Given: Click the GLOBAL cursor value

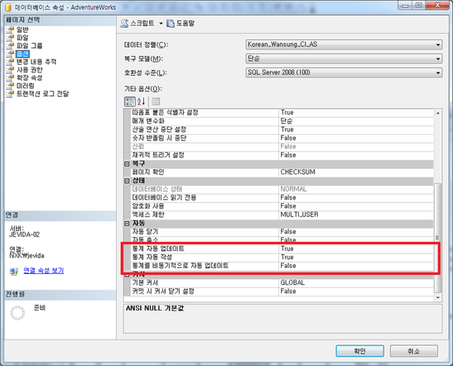Looking at the screenshot, I should tap(292, 283).
